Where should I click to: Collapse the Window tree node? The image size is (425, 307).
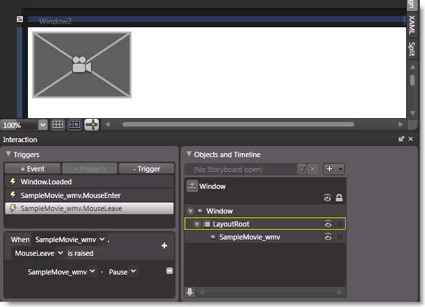(190, 211)
